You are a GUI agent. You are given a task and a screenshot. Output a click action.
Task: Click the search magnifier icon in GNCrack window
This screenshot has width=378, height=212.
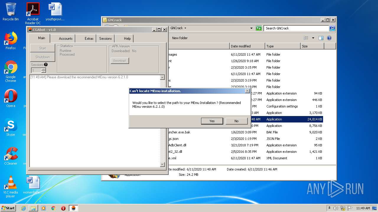pyautogui.click(x=332, y=28)
